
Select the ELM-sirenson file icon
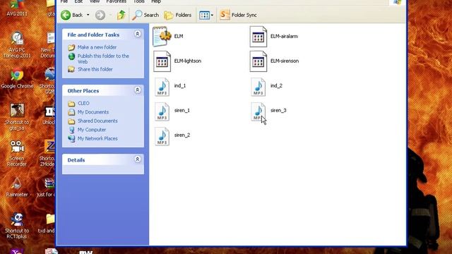[258, 61]
